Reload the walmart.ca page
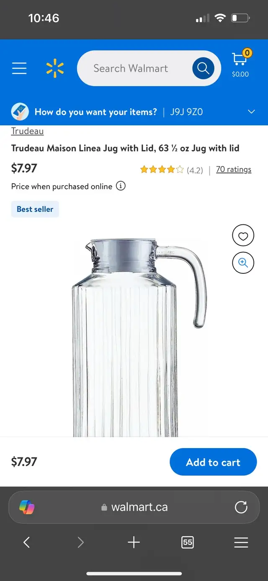Image resolution: width=268 pixels, height=581 pixels. [x=241, y=507]
